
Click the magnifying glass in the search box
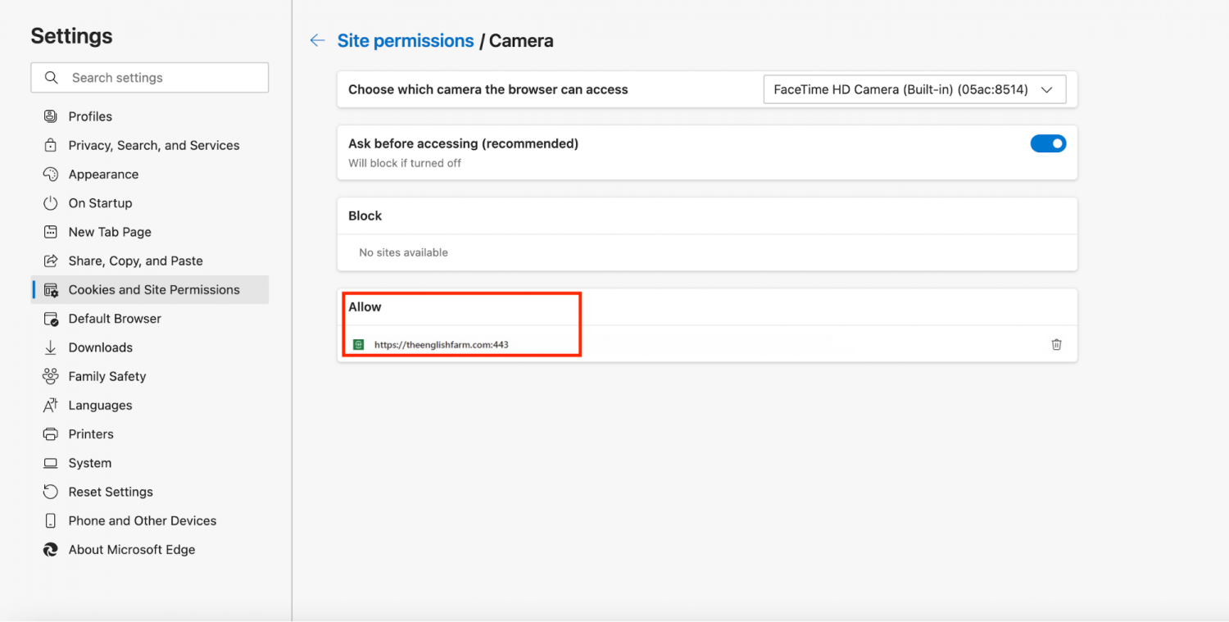51,77
